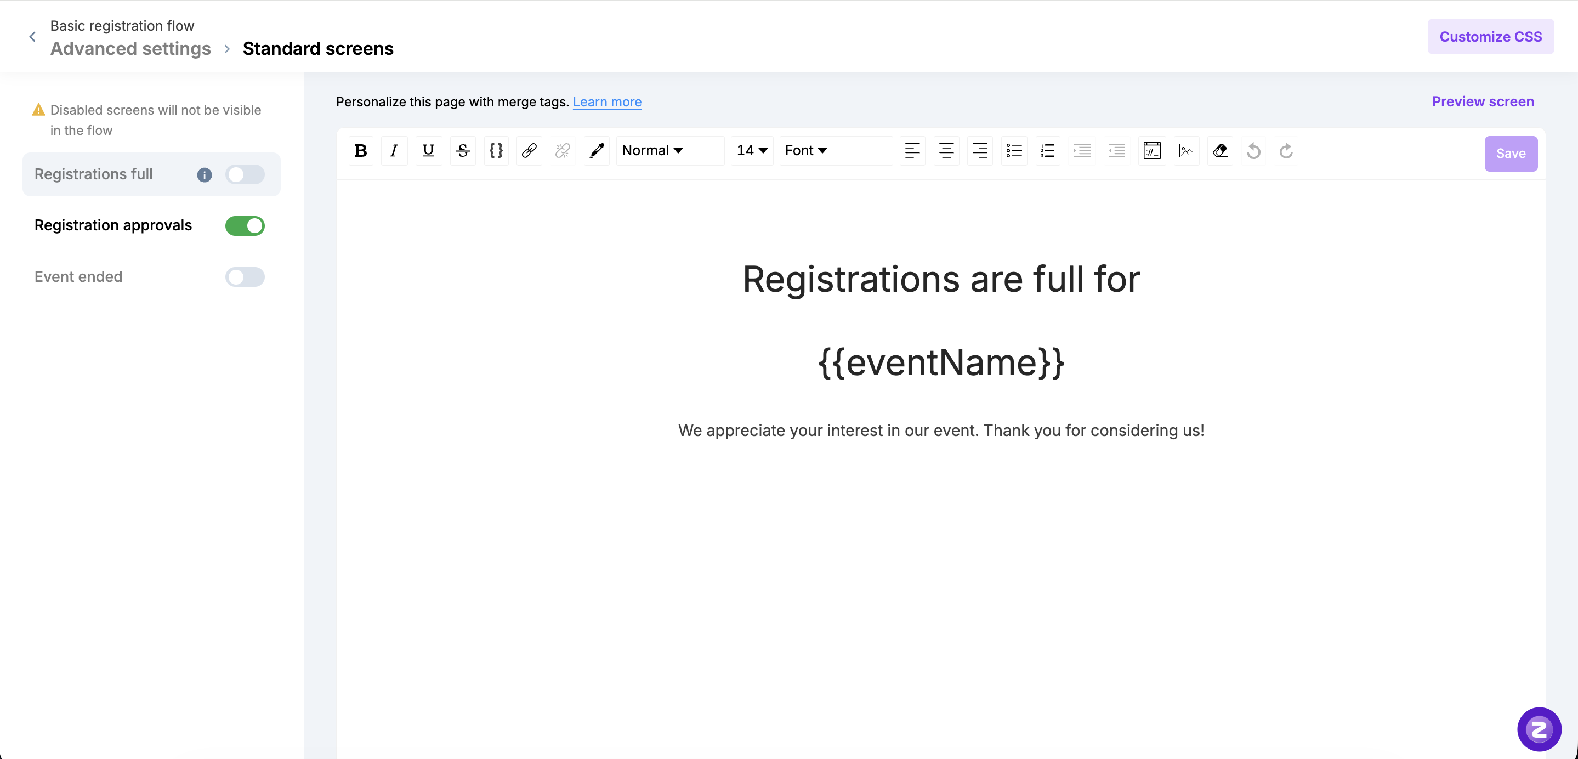Expand the Font family dropdown
The height and width of the screenshot is (759, 1578).
click(806, 151)
